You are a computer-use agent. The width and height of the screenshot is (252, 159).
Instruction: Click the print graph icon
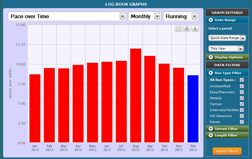[187, 29]
